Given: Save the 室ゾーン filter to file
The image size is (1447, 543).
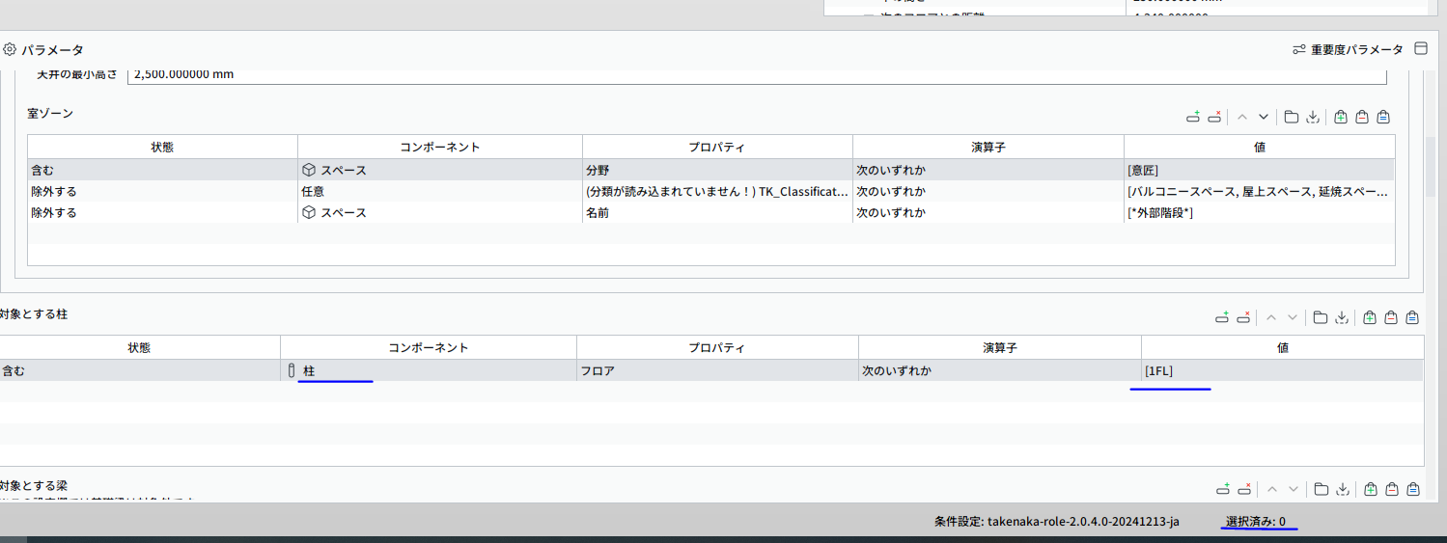Looking at the screenshot, I should pyautogui.click(x=1313, y=117).
